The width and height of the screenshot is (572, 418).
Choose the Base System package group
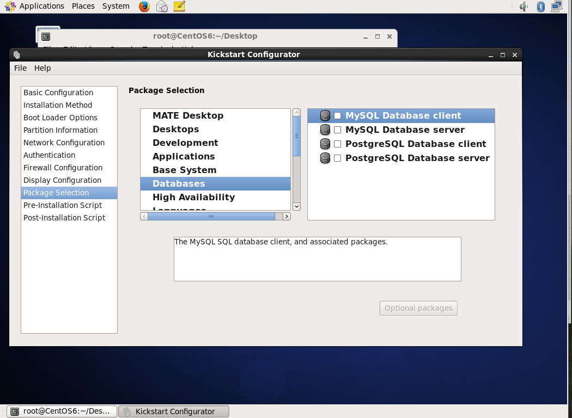(x=216, y=170)
